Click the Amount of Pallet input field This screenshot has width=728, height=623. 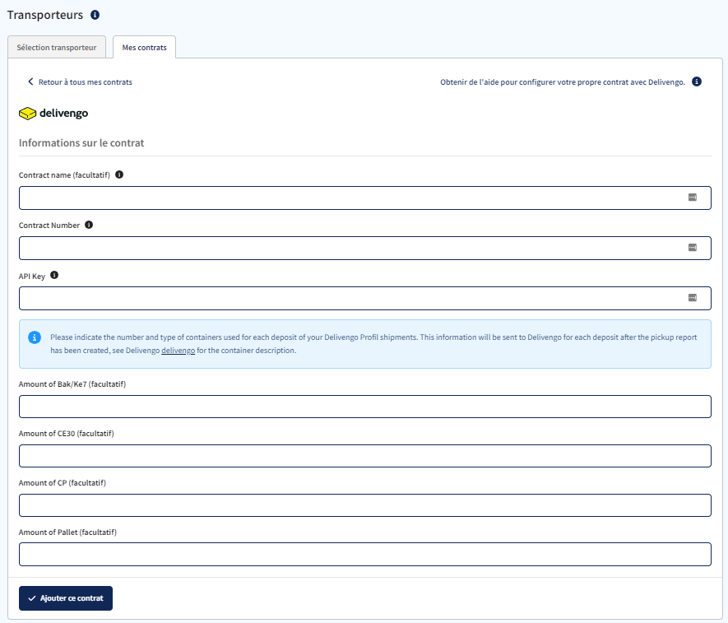pyautogui.click(x=364, y=554)
